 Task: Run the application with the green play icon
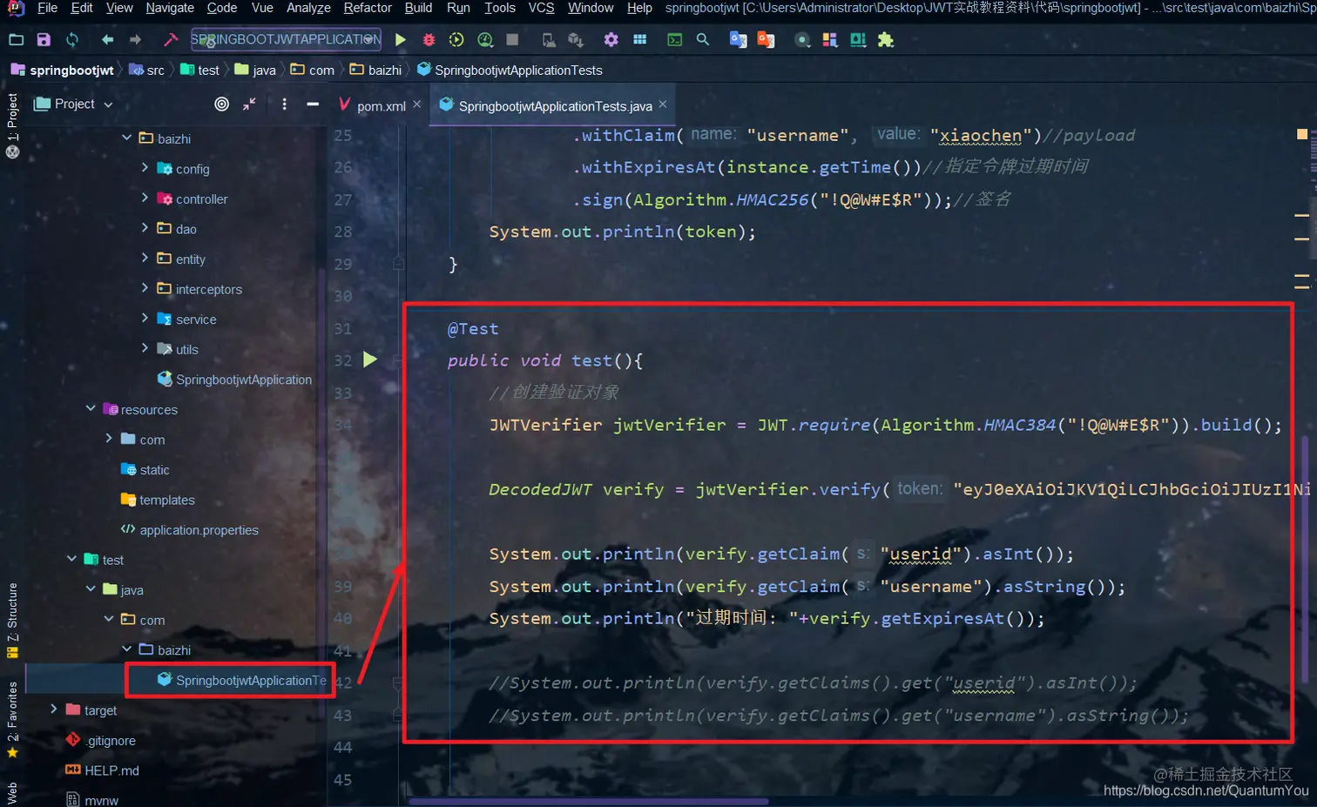(x=401, y=40)
